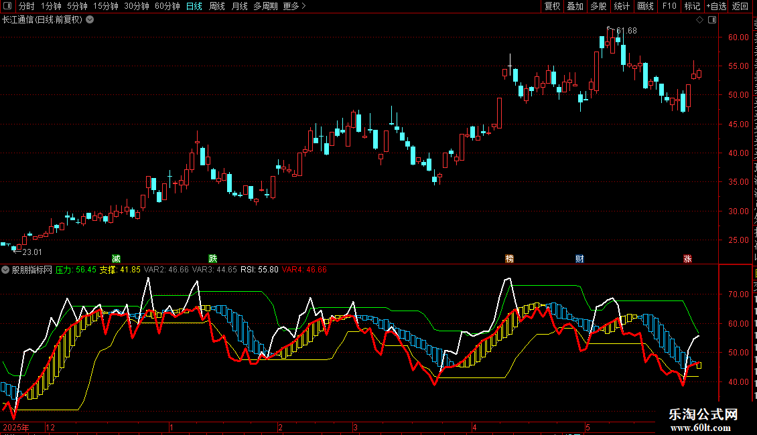
Task: Click the green 减 event marker
Action: [x=117, y=258]
